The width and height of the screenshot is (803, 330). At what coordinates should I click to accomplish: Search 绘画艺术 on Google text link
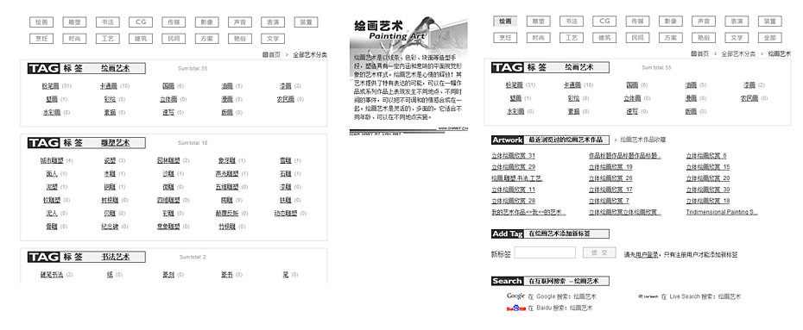click(562, 296)
